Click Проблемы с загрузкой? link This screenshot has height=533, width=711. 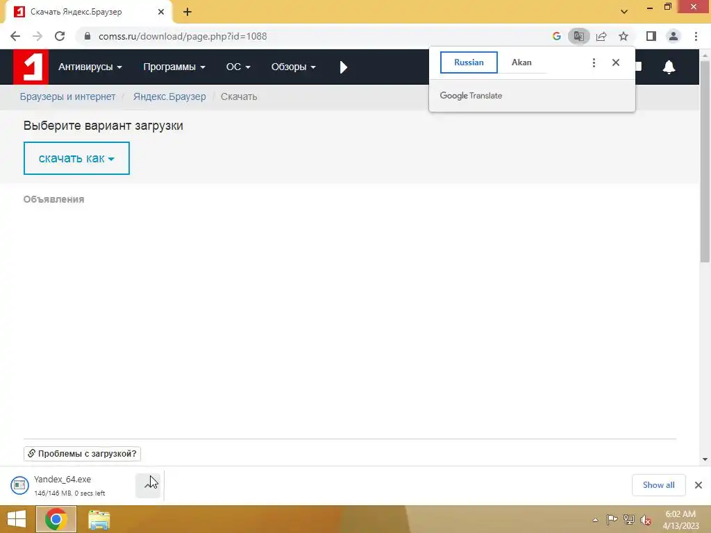point(82,454)
